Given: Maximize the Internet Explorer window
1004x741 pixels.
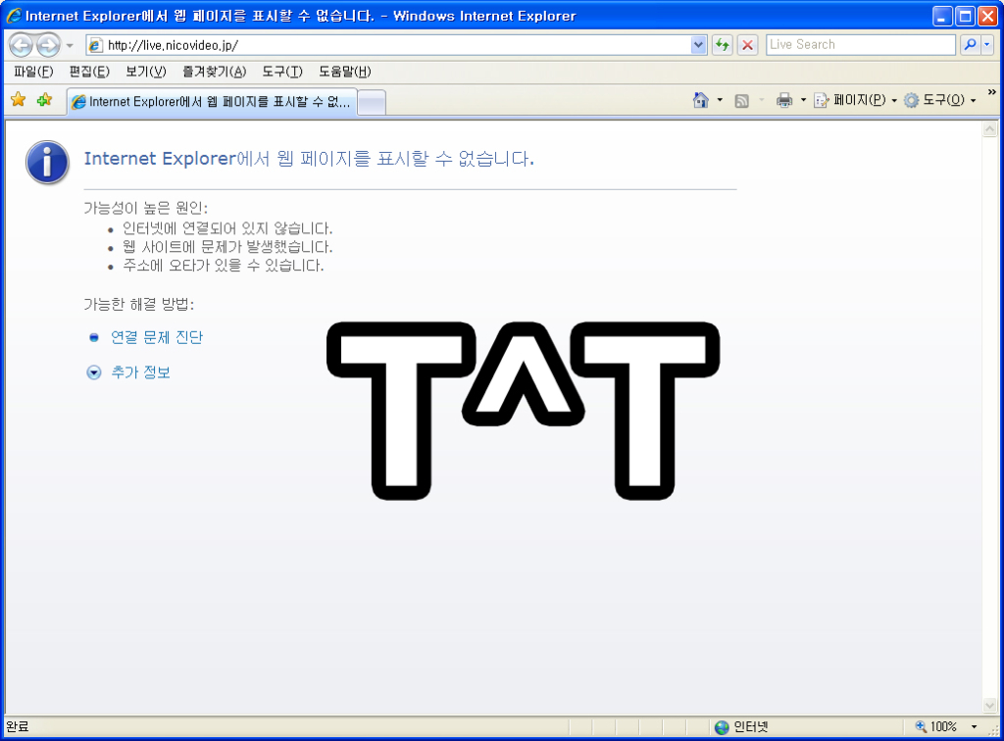Looking at the screenshot, I should coord(965,16).
